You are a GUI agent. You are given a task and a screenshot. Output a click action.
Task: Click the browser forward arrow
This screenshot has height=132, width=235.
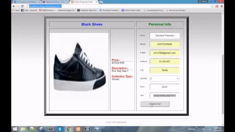pos(18,6)
